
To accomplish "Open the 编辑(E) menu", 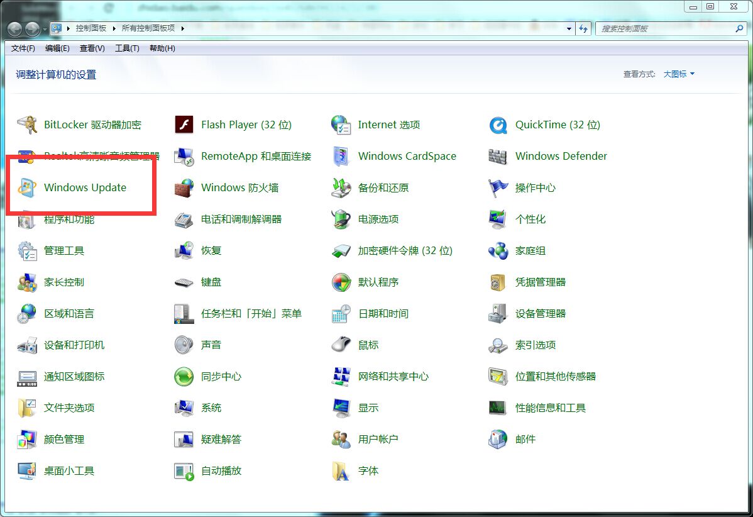I will coord(57,48).
